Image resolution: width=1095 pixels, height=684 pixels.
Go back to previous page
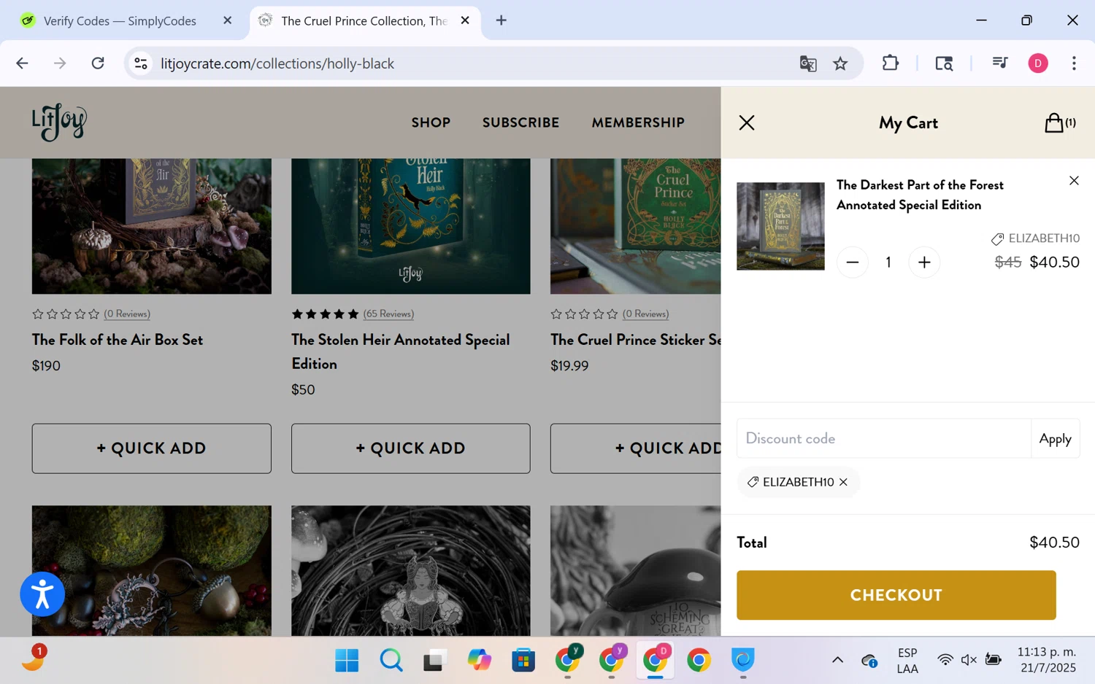click(x=22, y=63)
